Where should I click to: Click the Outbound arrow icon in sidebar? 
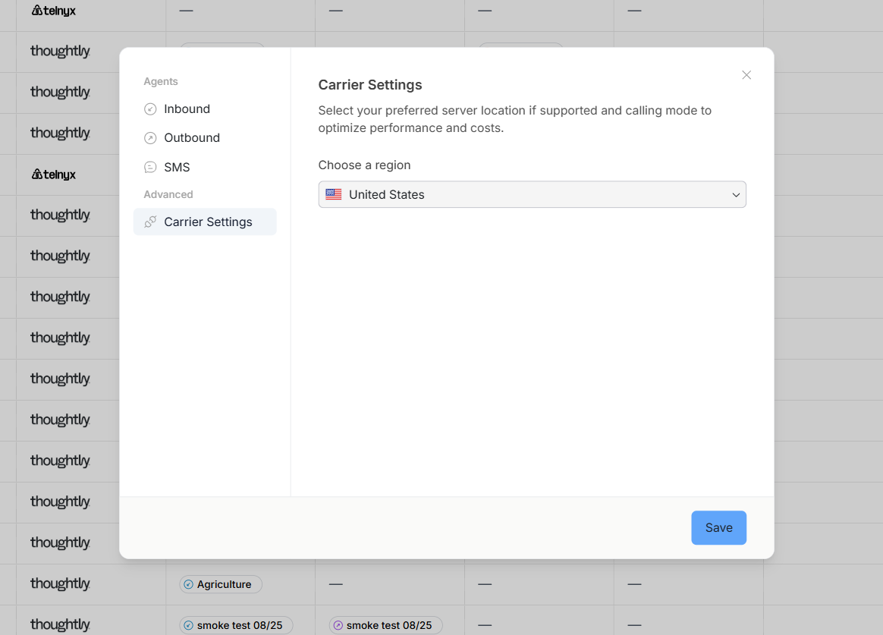point(150,138)
